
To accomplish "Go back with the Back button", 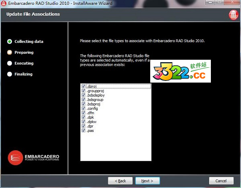I will click(120, 181).
